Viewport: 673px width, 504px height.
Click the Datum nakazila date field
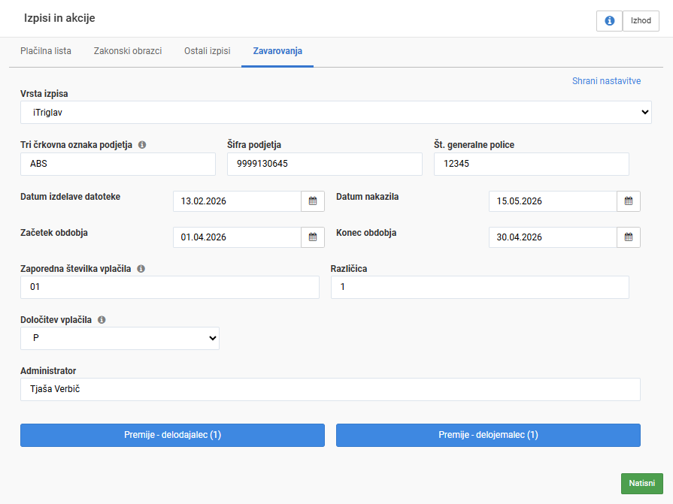[x=553, y=201]
